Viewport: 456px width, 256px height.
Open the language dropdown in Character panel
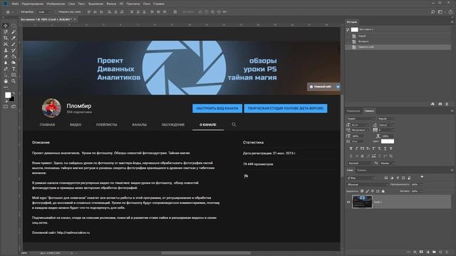(360, 164)
